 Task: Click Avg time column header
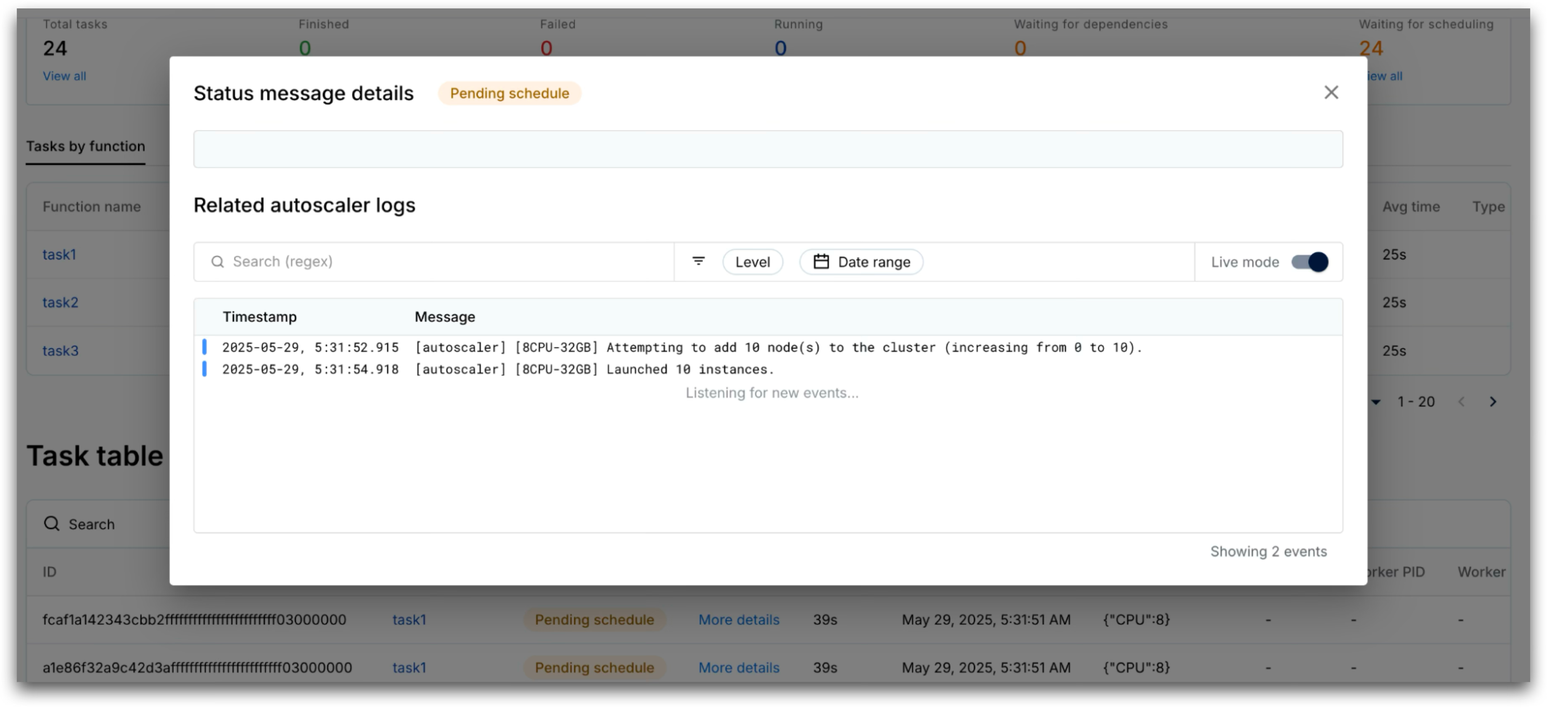click(1411, 207)
